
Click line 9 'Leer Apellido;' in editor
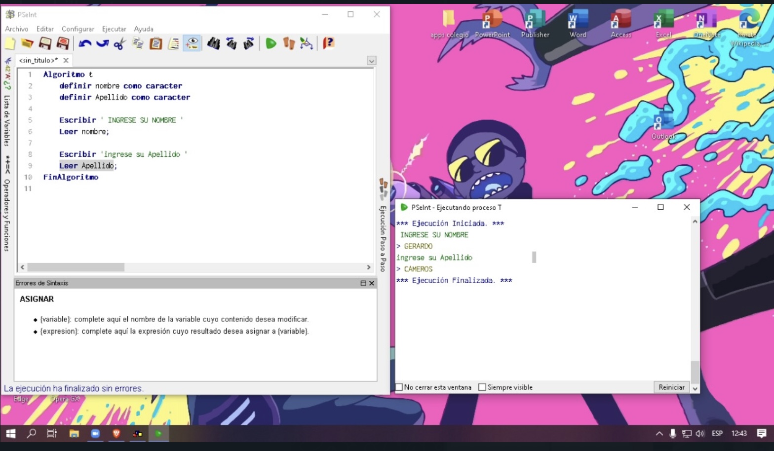[88, 166]
